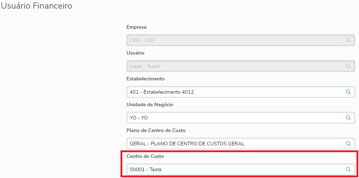Click the Unidade de Negócio label
The height and width of the screenshot is (178, 359).
pyautogui.click(x=150, y=105)
